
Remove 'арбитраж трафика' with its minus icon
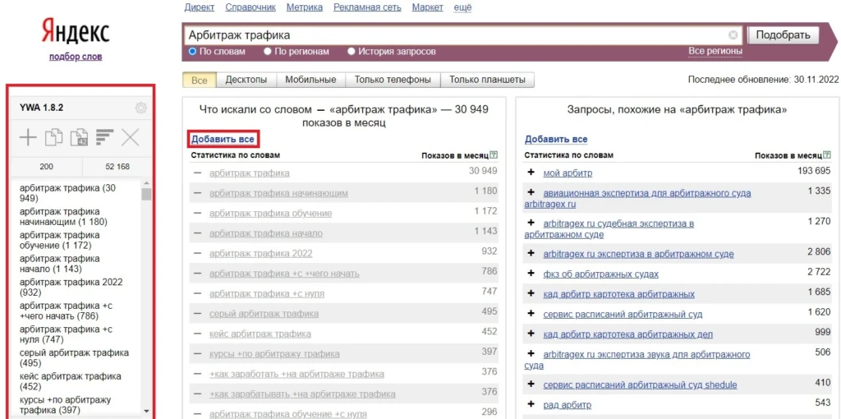click(x=198, y=173)
